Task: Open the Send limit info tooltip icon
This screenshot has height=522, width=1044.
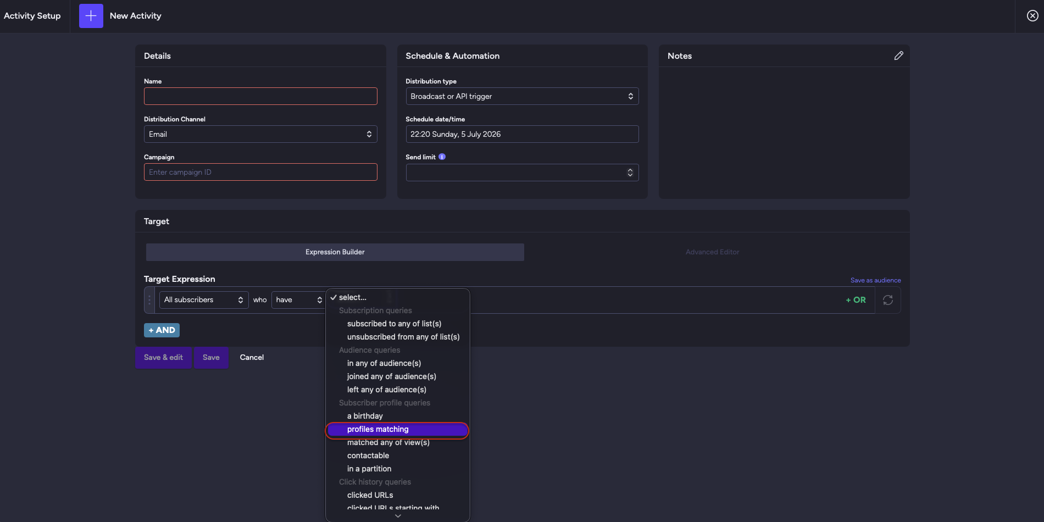Action: tap(442, 157)
